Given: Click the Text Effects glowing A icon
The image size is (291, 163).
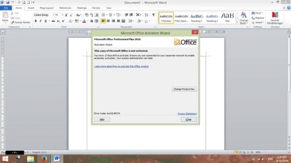Looking at the screenshot, I should tap(70, 21).
